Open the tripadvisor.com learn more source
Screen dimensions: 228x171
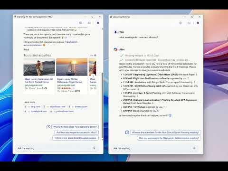point(57,107)
